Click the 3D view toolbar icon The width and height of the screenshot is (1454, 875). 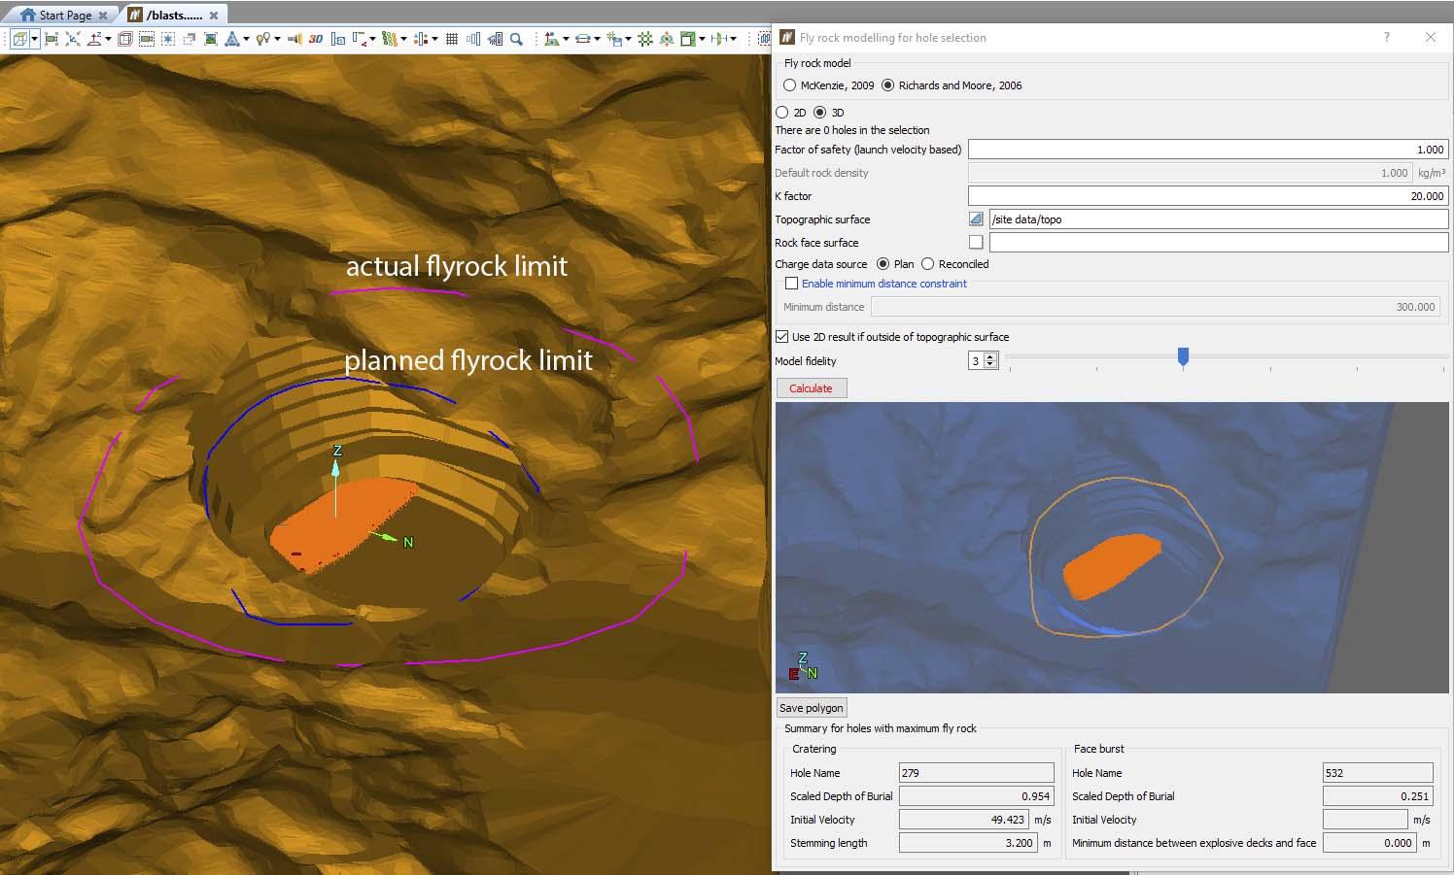coord(316,39)
